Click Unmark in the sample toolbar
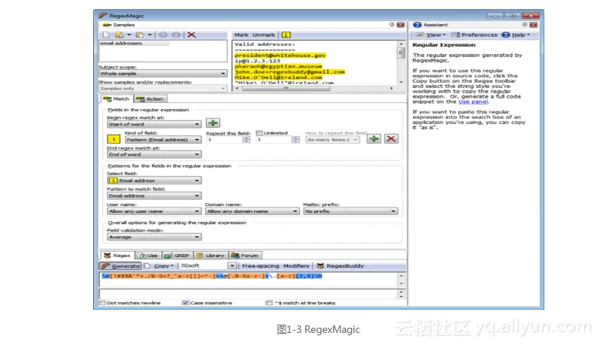 pos(264,35)
